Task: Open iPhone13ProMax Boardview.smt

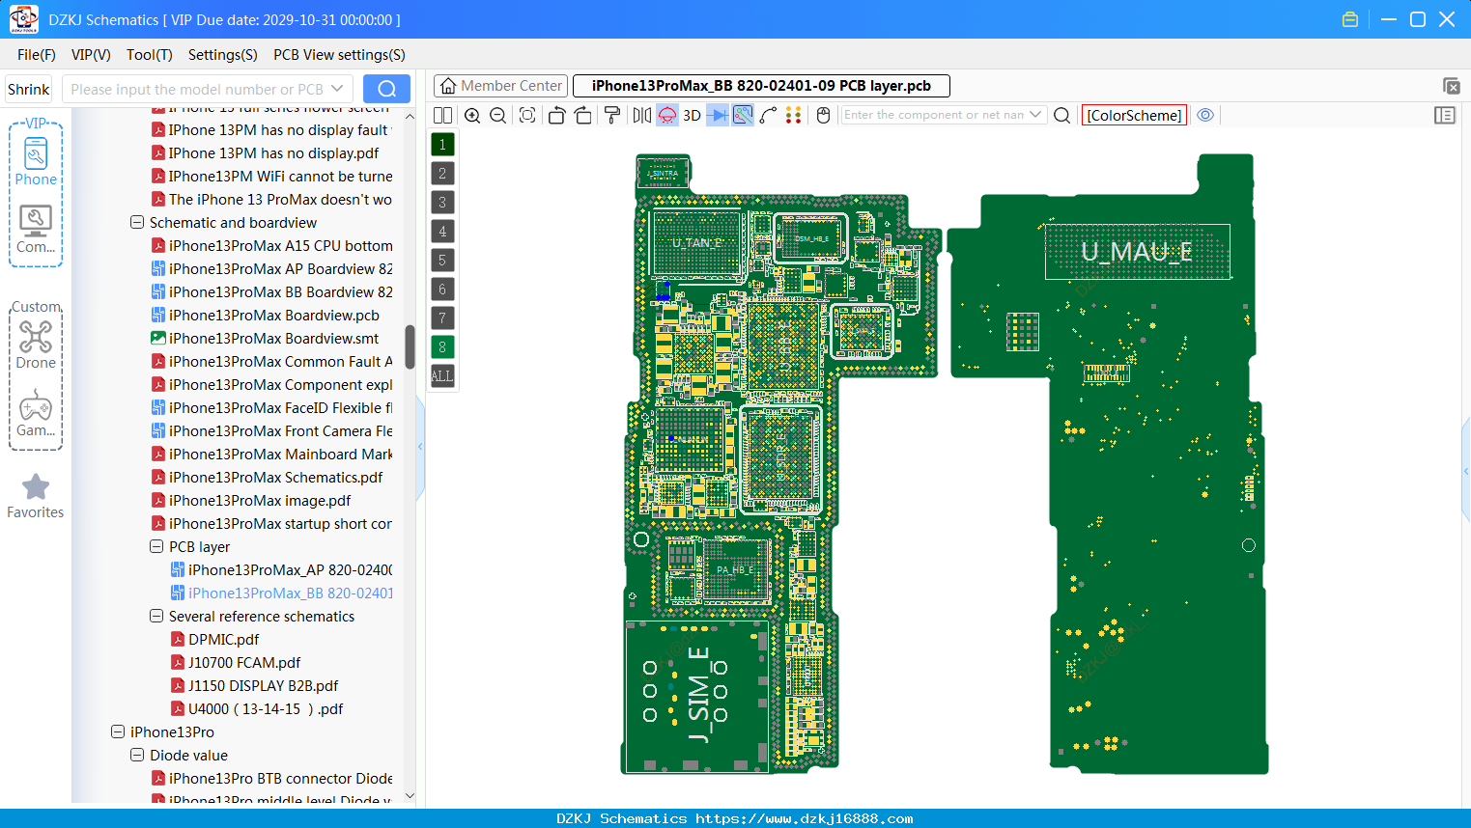Action: click(x=273, y=338)
